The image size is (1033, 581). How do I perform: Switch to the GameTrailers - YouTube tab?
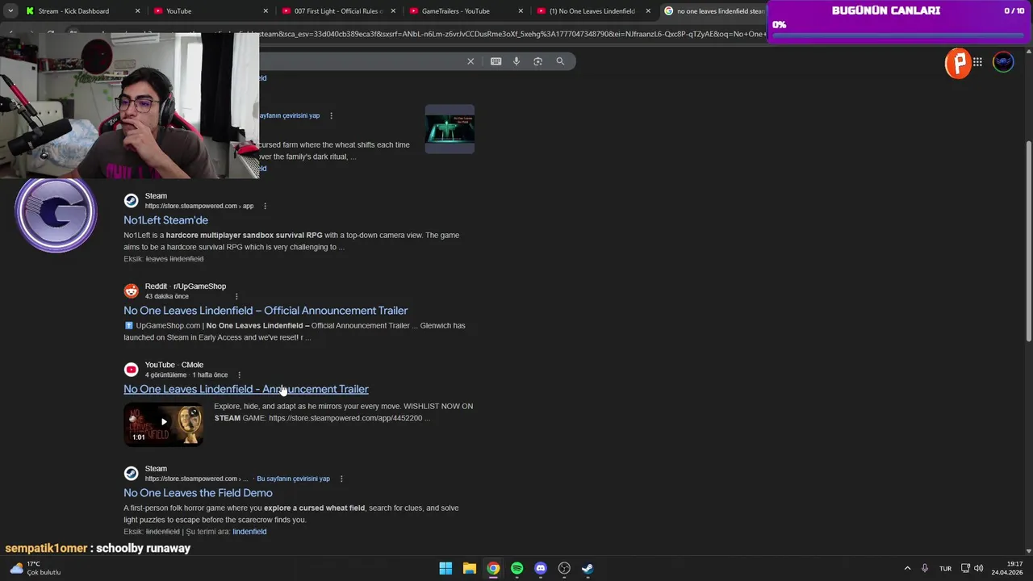[456, 11]
